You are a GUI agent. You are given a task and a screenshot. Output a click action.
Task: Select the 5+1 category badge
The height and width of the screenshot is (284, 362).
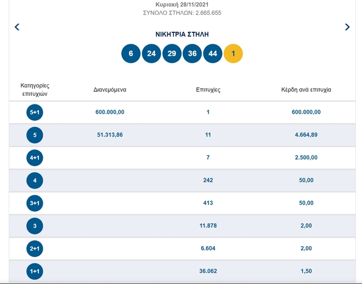click(34, 112)
